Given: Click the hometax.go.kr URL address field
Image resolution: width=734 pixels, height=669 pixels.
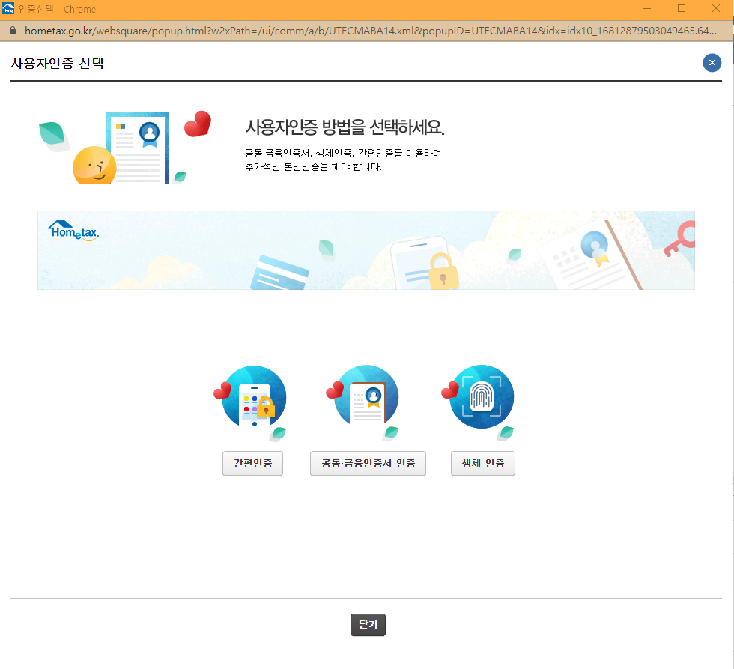Looking at the screenshot, I should 370,31.
